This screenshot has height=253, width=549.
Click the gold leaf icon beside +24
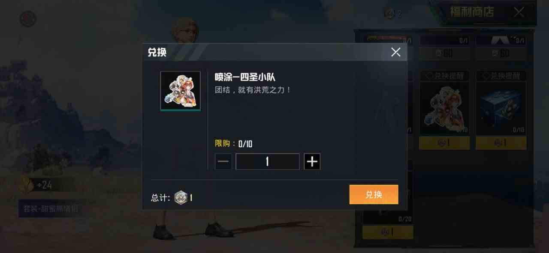(x=26, y=185)
